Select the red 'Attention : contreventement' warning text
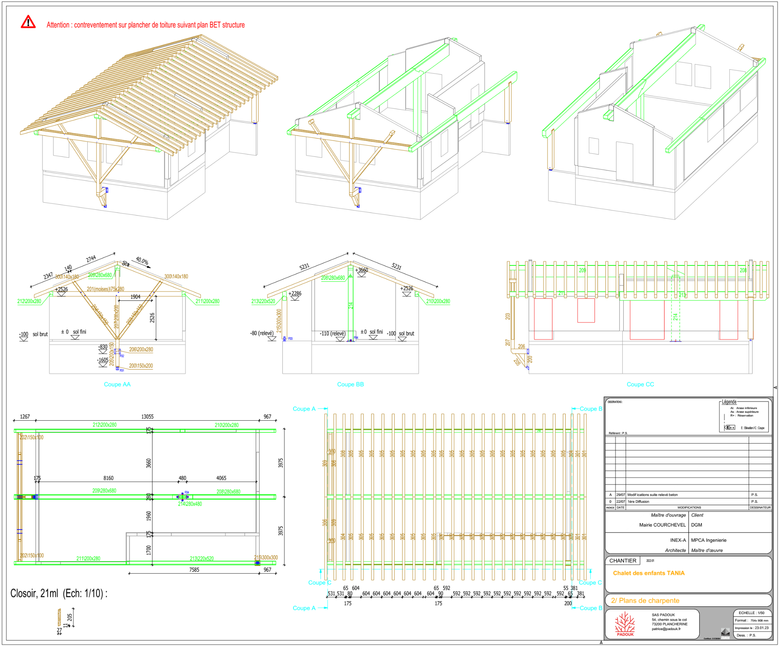 [146, 25]
